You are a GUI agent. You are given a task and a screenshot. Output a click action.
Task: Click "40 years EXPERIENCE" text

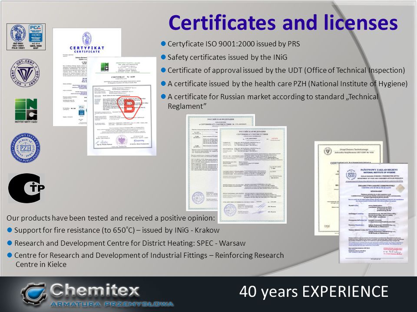(x=314, y=291)
